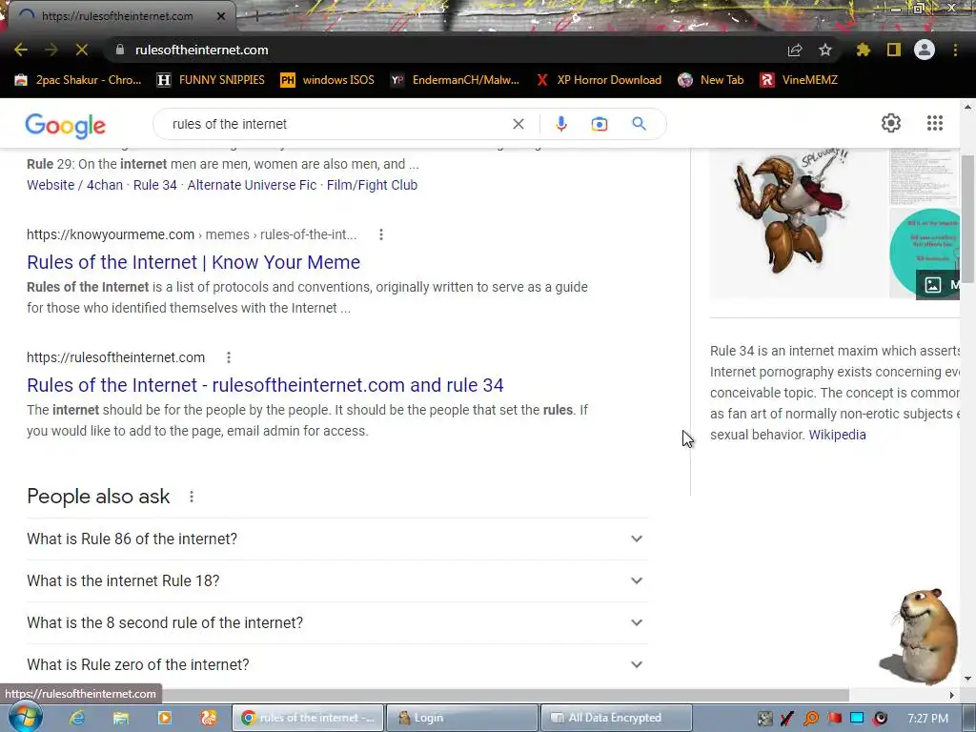Close the rulesoftheinternet.com tab

click(x=220, y=16)
